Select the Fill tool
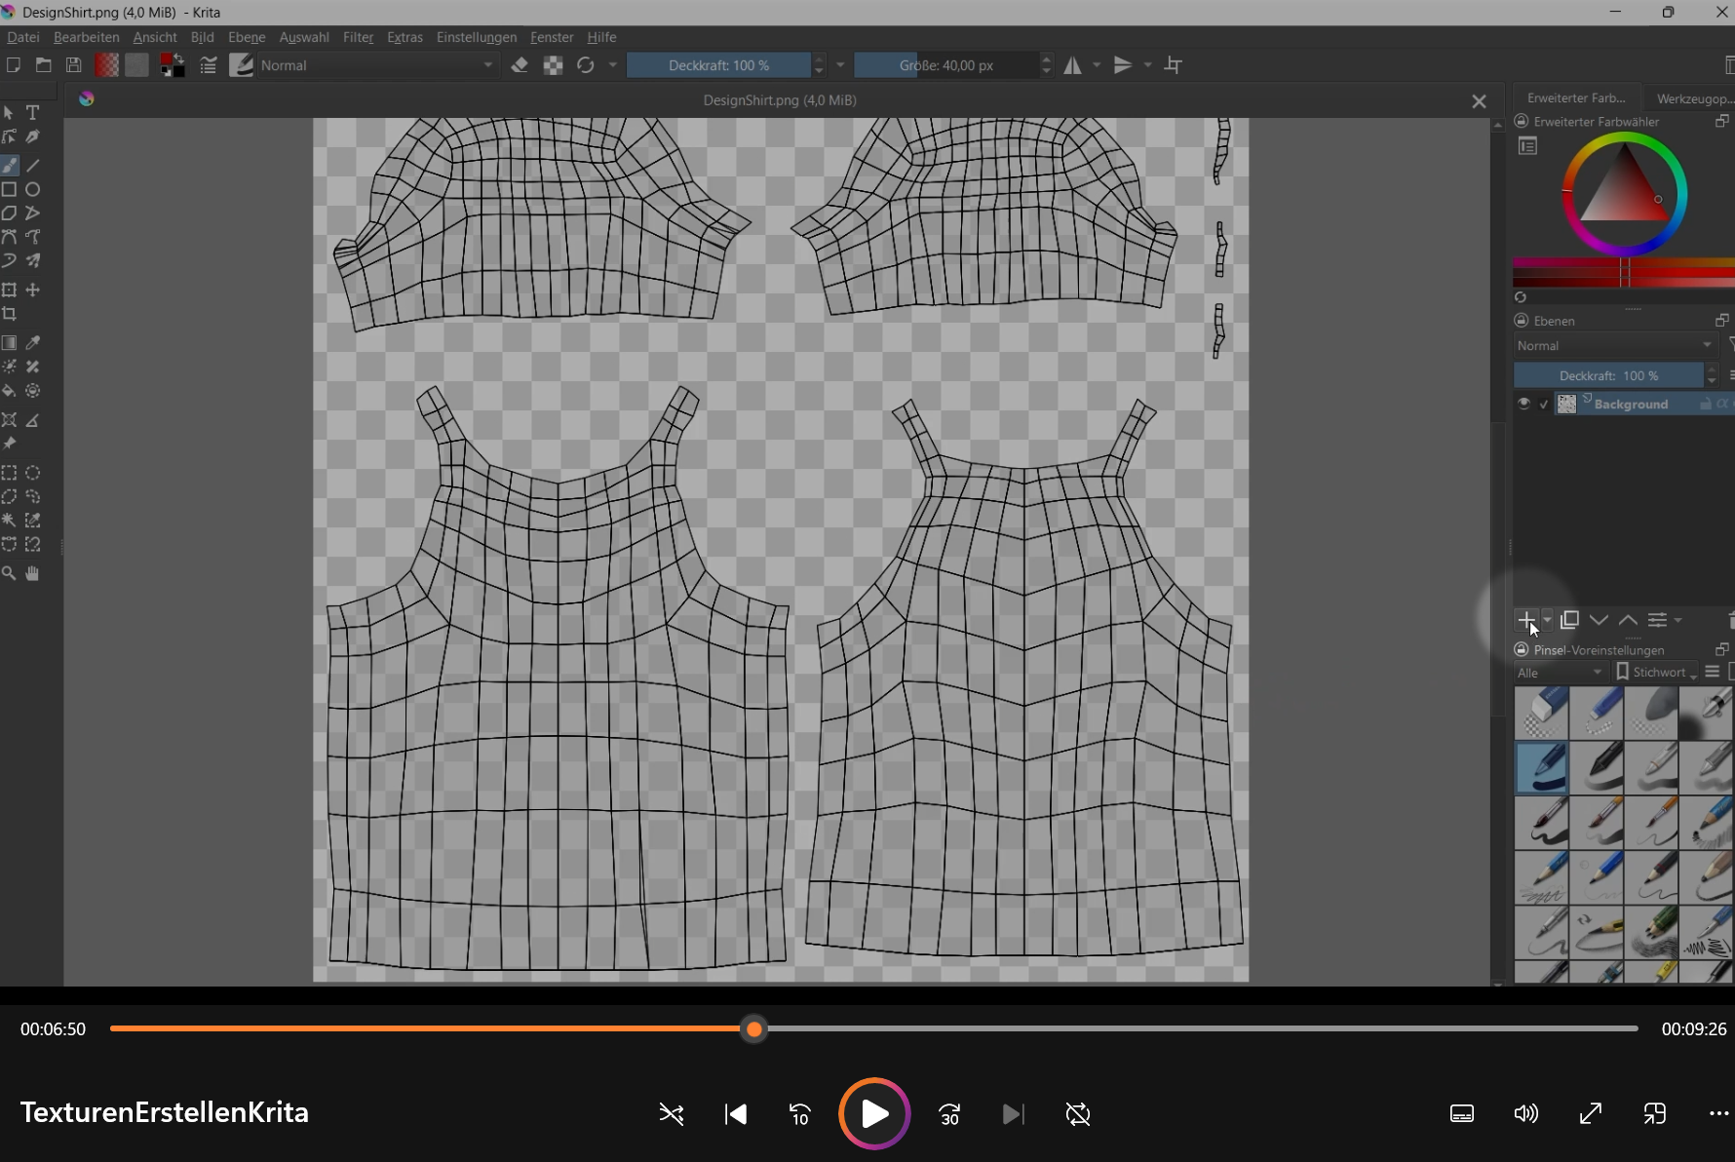1735x1162 pixels. [10, 390]
